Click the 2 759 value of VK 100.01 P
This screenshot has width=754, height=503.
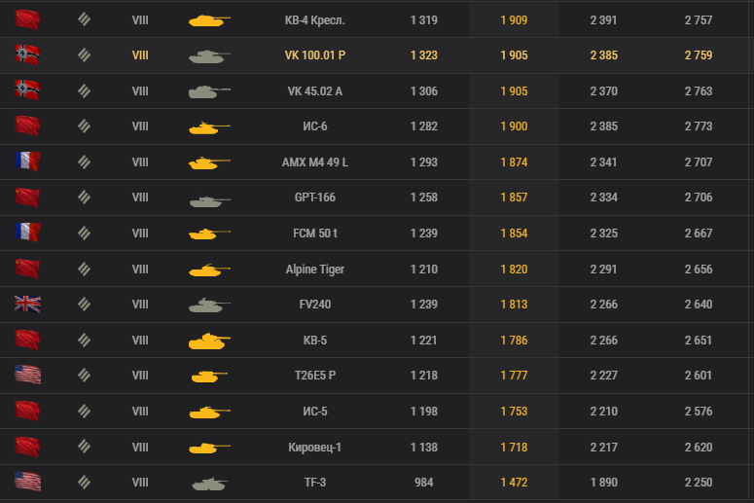[699, 55]
